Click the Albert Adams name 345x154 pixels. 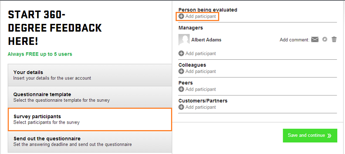pyautogui.click(x=206, y=40)
